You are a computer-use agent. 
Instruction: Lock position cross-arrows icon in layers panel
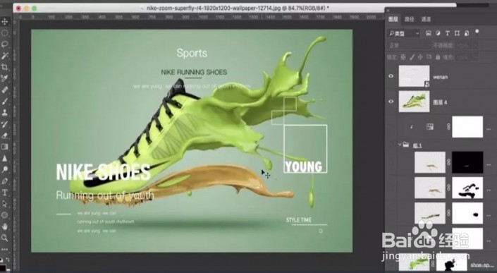click(420, 57)
